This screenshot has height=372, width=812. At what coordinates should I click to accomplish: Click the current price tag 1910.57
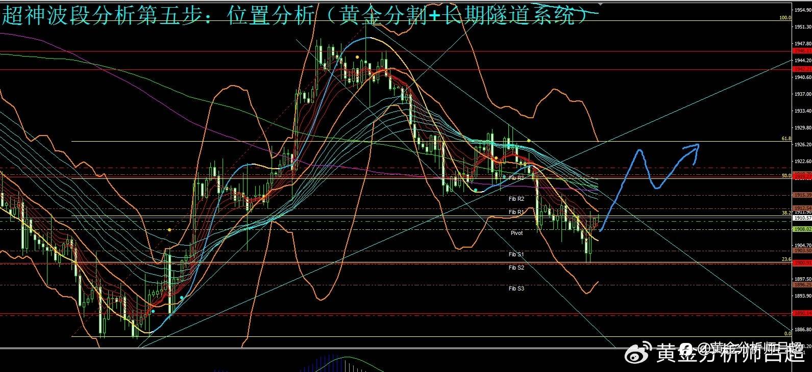[802, 218]
